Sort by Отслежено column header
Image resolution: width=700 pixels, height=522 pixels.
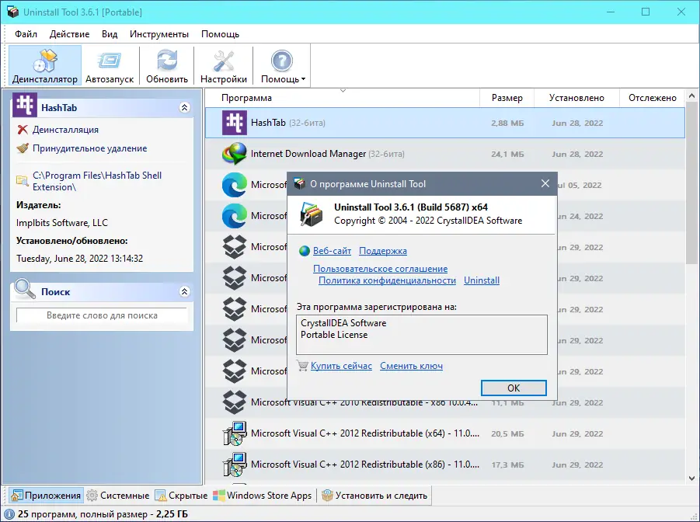(653, 98)
